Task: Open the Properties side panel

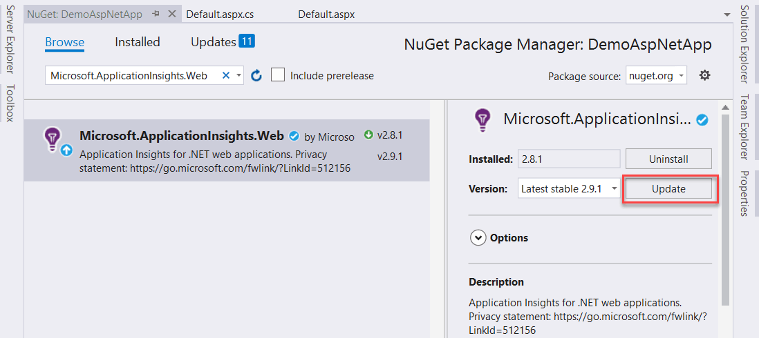Action: [746, 193]
